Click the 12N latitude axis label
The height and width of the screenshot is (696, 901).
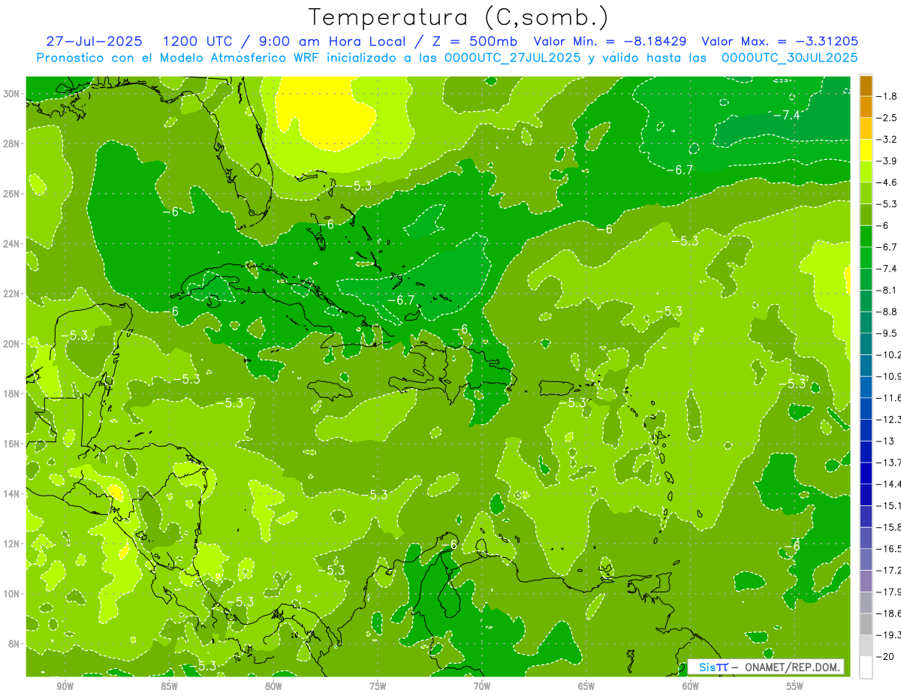click(13, 543)
